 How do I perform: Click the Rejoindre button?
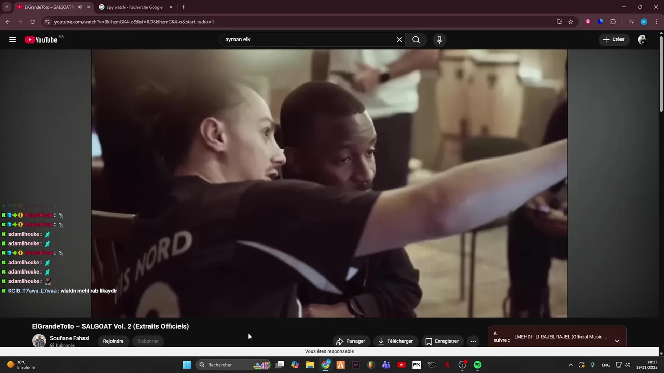pos(113,341)
